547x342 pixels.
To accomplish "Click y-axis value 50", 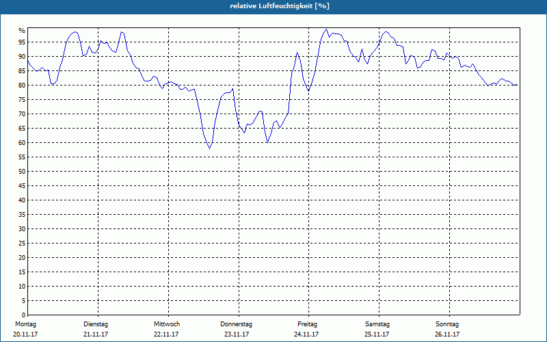I will [22, 172].
